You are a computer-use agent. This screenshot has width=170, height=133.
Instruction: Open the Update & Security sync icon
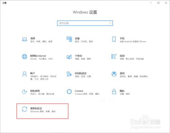(24, 109)
